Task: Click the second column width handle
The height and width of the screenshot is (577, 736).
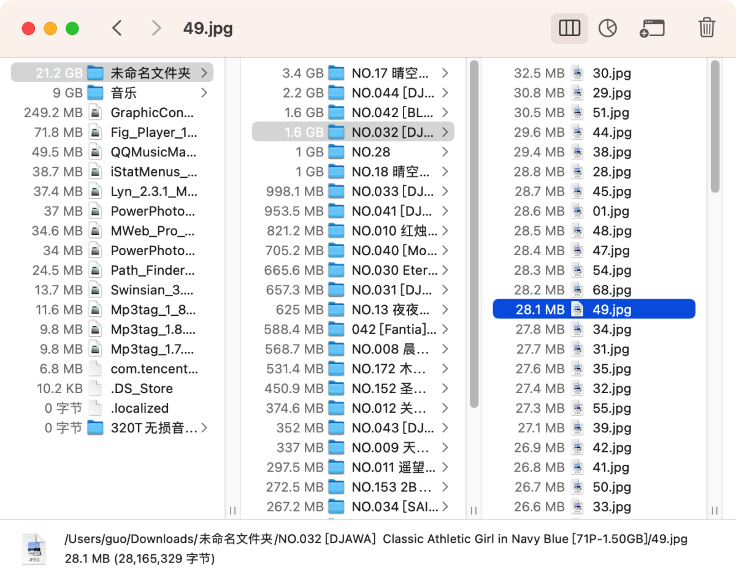Action: coord(473,510)
